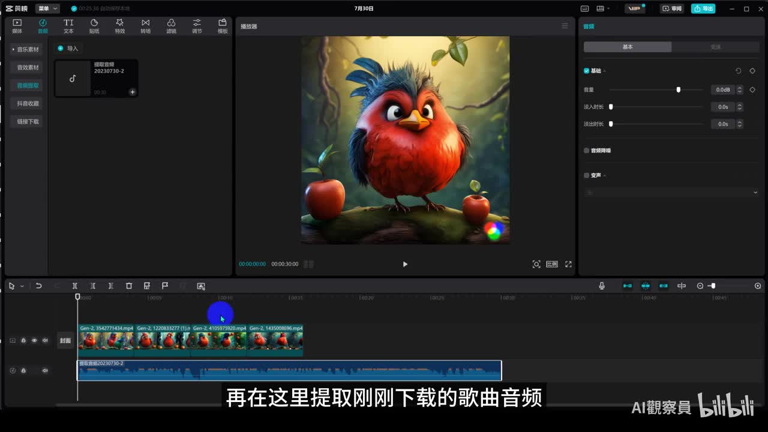Open the 菜单 dropdown menu

point(47,8)
